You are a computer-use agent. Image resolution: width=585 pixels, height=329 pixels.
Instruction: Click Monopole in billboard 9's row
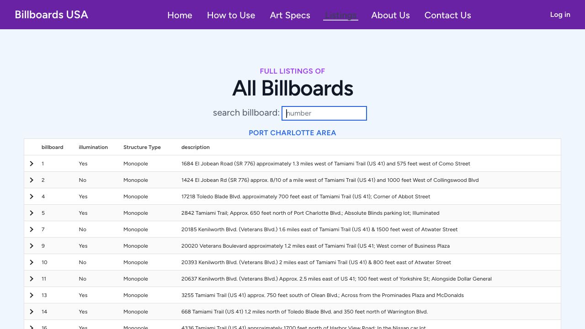(x=136, y=246)
